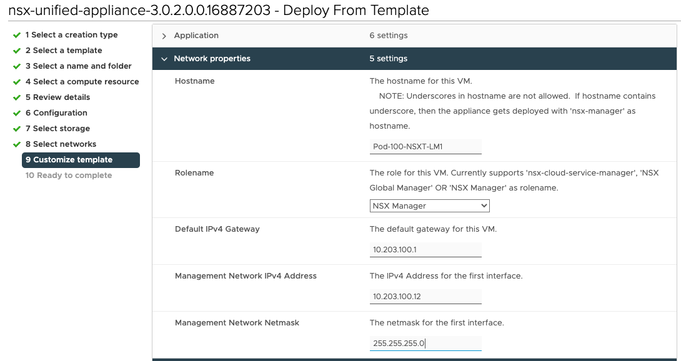The height and width of the screenshot is (361, 681).
Task: Click the green checkmark beside Configuration
Action: point(17,113)
